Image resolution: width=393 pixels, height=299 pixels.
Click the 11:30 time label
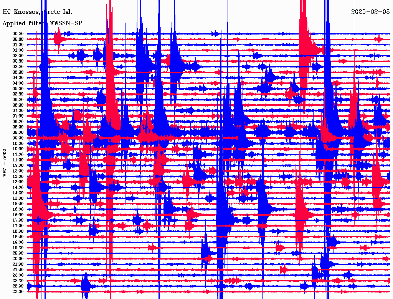point(18,160)
